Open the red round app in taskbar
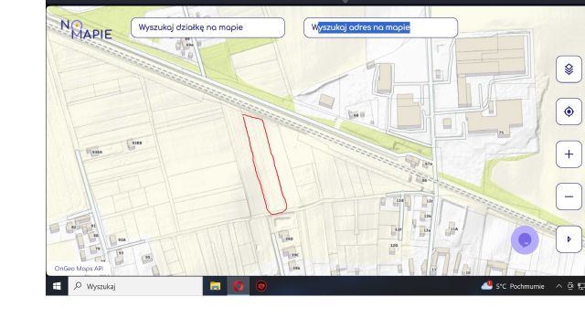The height and width of the screenshot is (329, 585). (261, 286)
